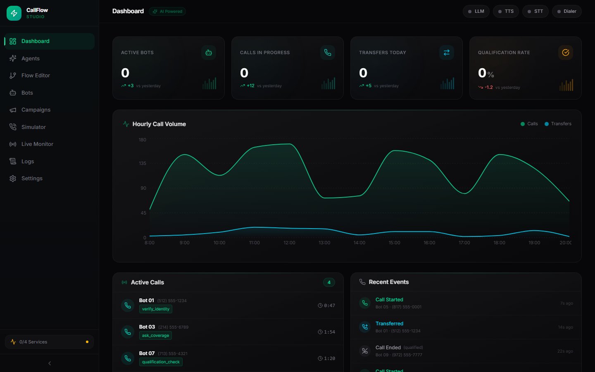Toggle the LLM service status pill

point(476,11)
